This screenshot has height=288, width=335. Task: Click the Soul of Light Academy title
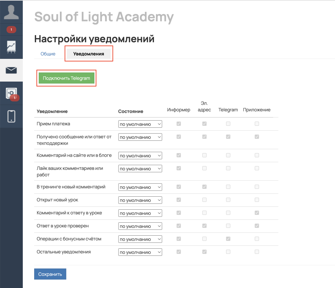[x=104, y=17]
